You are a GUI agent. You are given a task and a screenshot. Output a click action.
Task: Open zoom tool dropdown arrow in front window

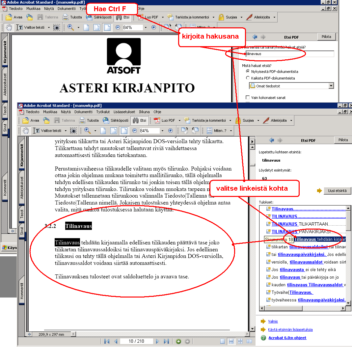pyautogui.click(x=95, y=131)
